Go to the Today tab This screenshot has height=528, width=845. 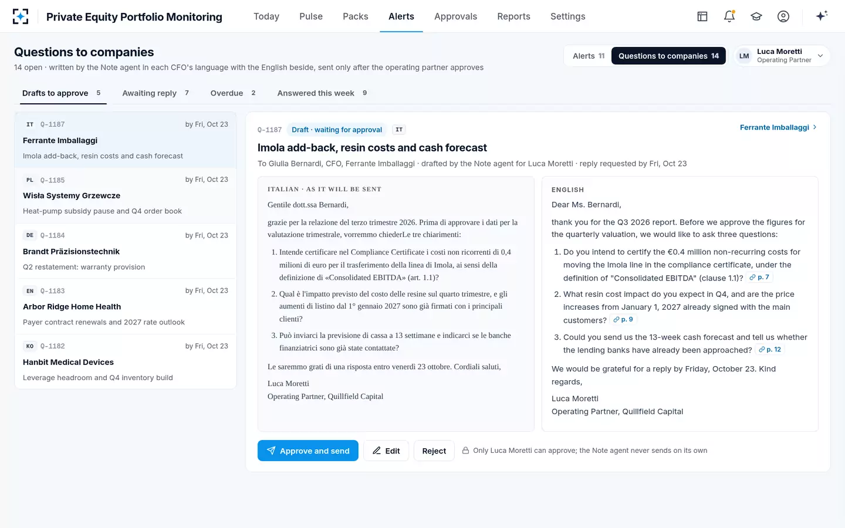[266, 16]
